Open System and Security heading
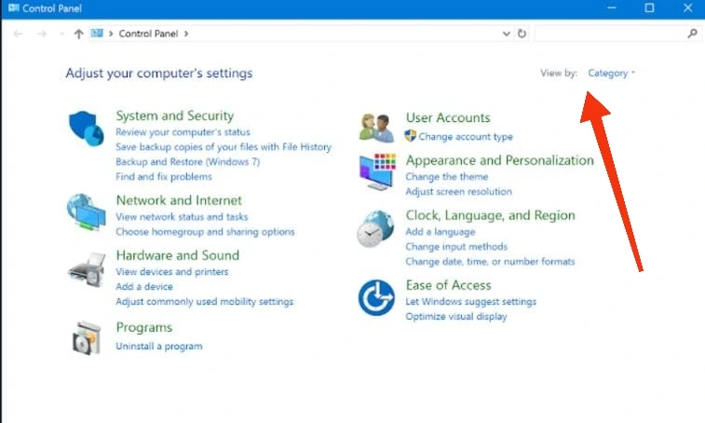This screenshot has height=423, width=705. 175,116
